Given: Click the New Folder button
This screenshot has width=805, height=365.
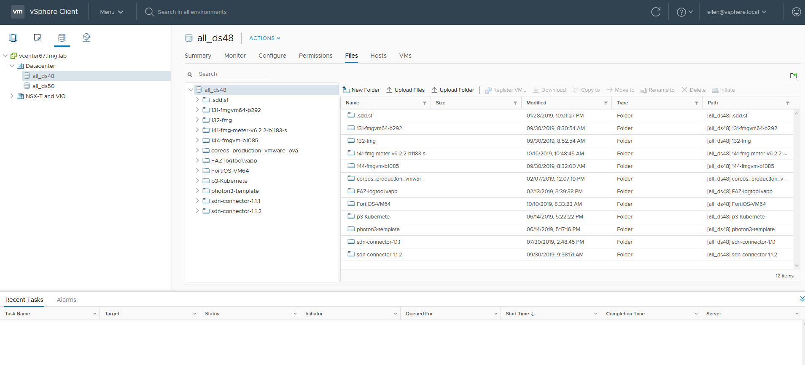Looking at the screenshot, I should 361,90.
